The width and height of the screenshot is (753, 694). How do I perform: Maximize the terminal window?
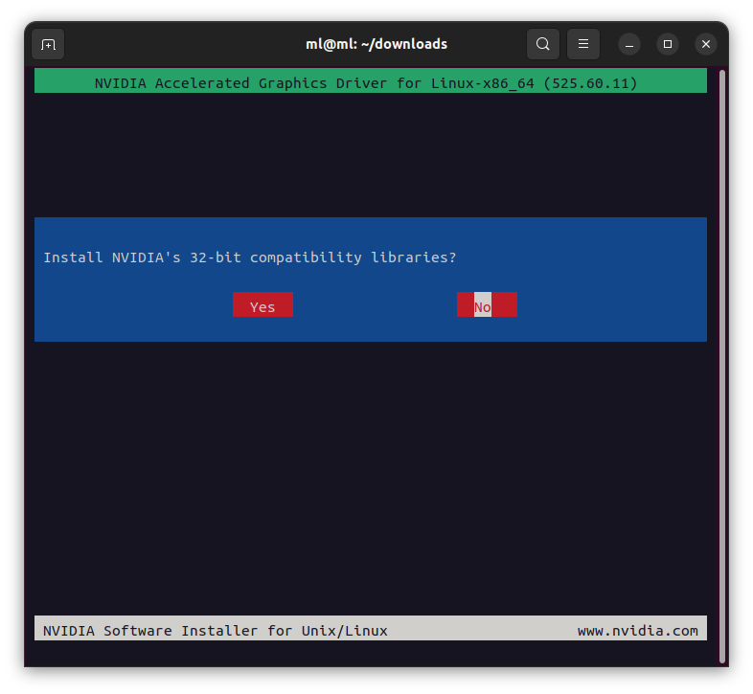coord(668,44)
